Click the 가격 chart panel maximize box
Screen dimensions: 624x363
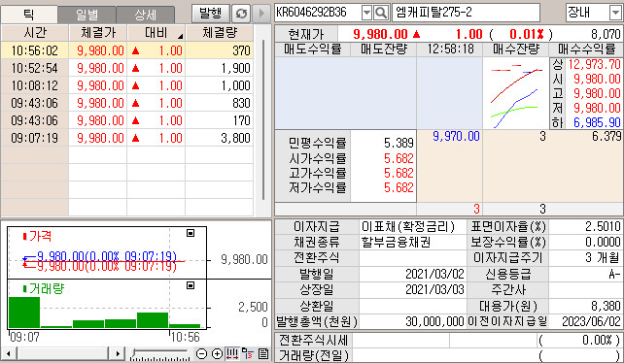tap(191, 233)
